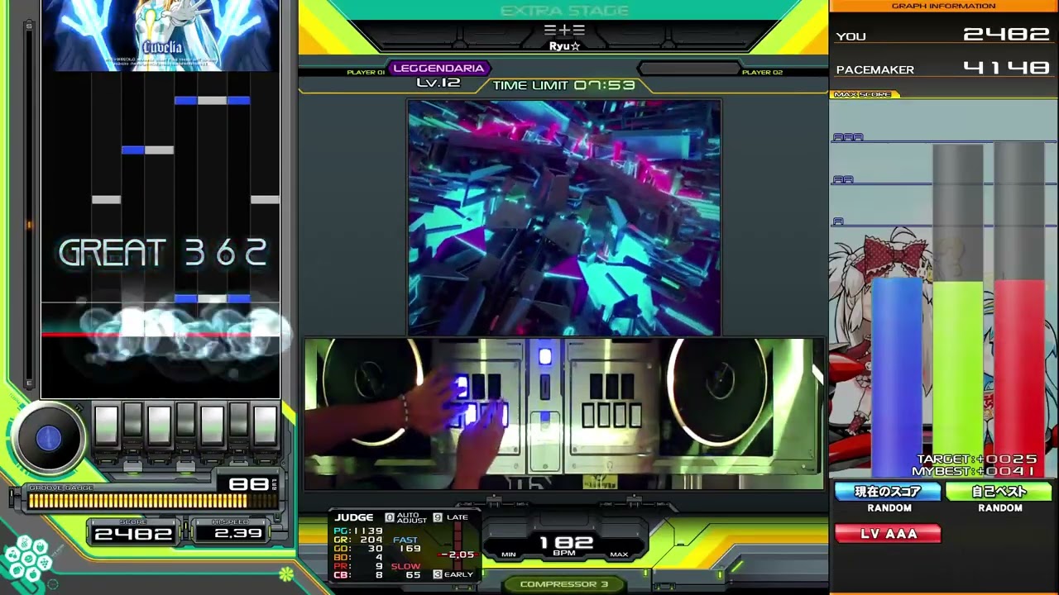This screenshot has height=595, width=1059.
Task: Click the MYBEST:+0041 difference readout
Action: (974, 471)
